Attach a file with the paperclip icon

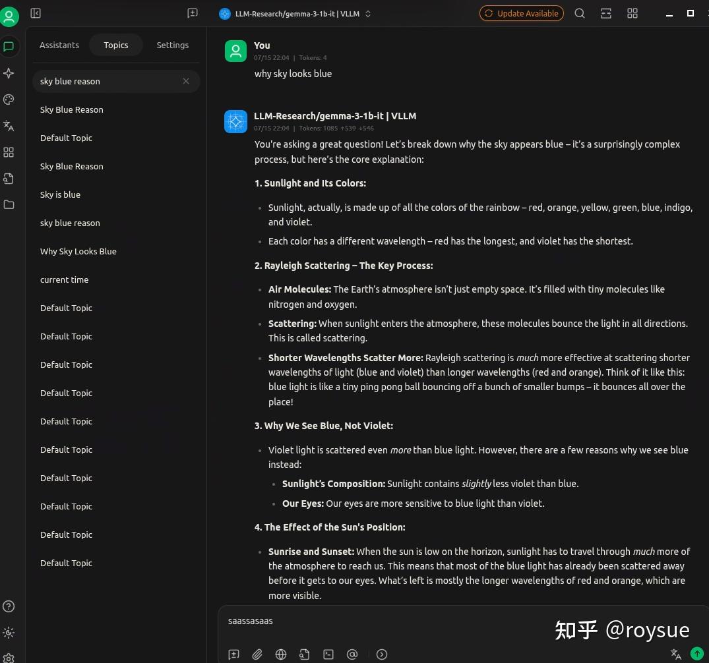pyautogui.click(x=257, y=654)
